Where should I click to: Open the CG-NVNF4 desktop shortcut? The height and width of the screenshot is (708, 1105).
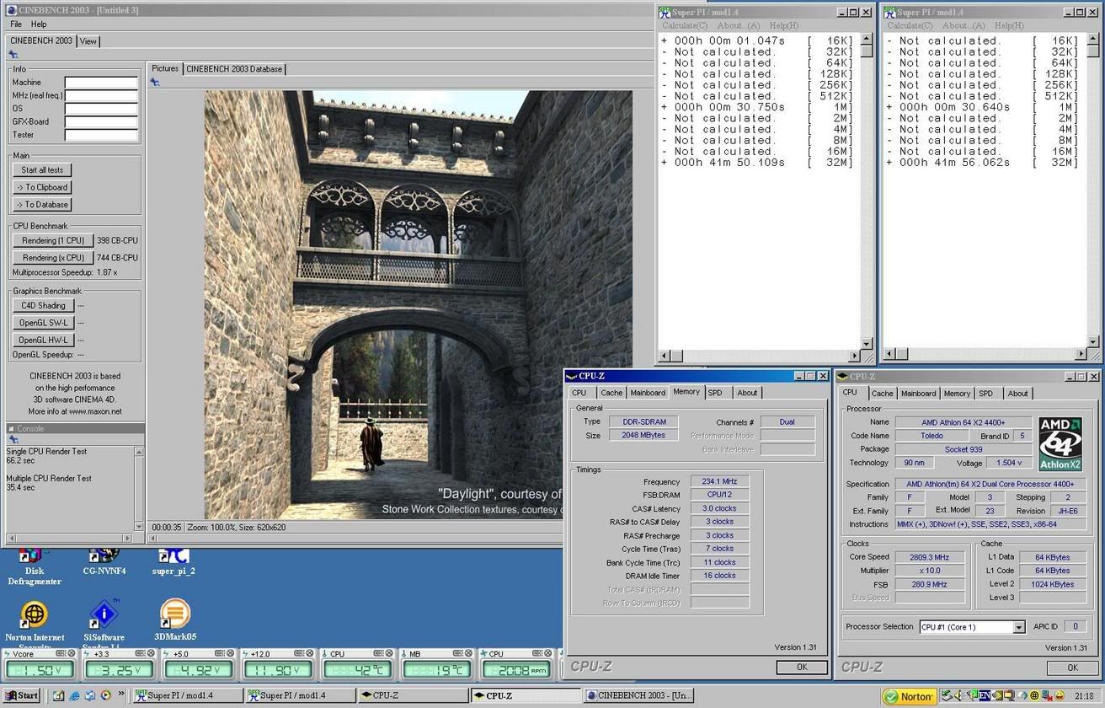click(x=104, y=561)
